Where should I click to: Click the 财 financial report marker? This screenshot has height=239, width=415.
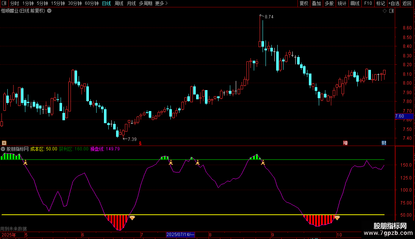tap(384, 143)
